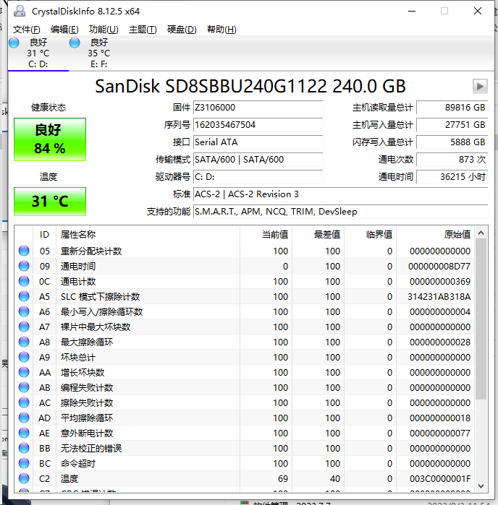Click host writes value 27751 GB
The width and height of the screenshot is (498, 505).
coord(452,125)
